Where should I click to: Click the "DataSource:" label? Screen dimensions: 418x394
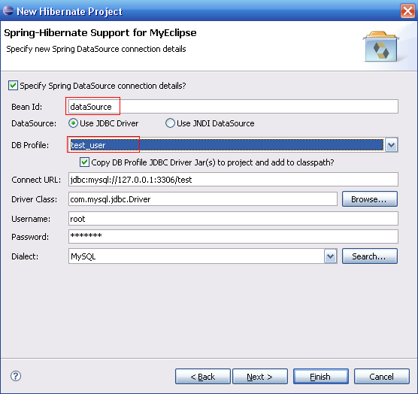point(34,123)
